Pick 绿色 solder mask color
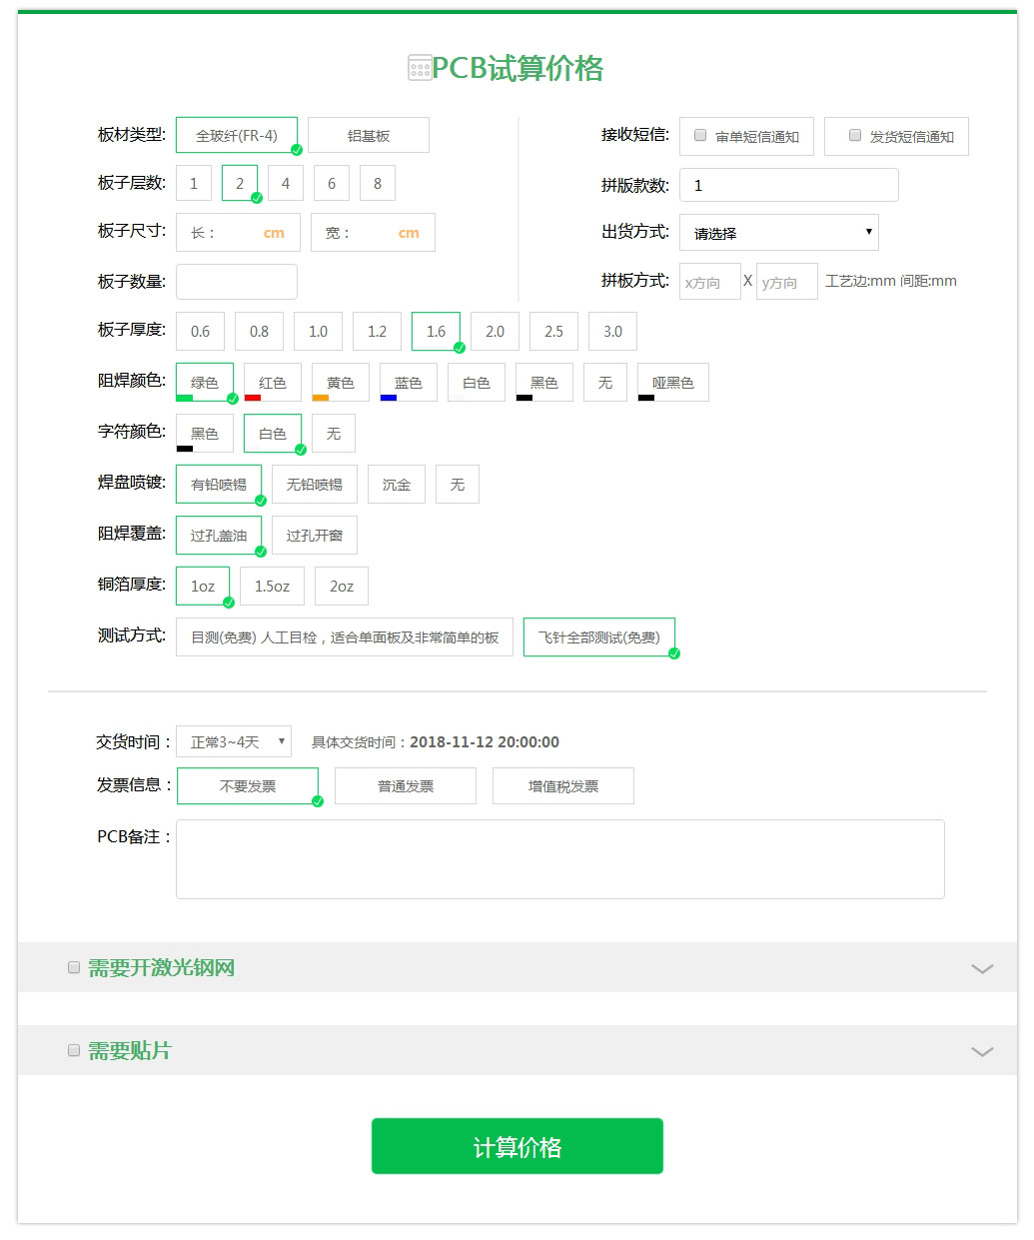 (x=205, y=382)
